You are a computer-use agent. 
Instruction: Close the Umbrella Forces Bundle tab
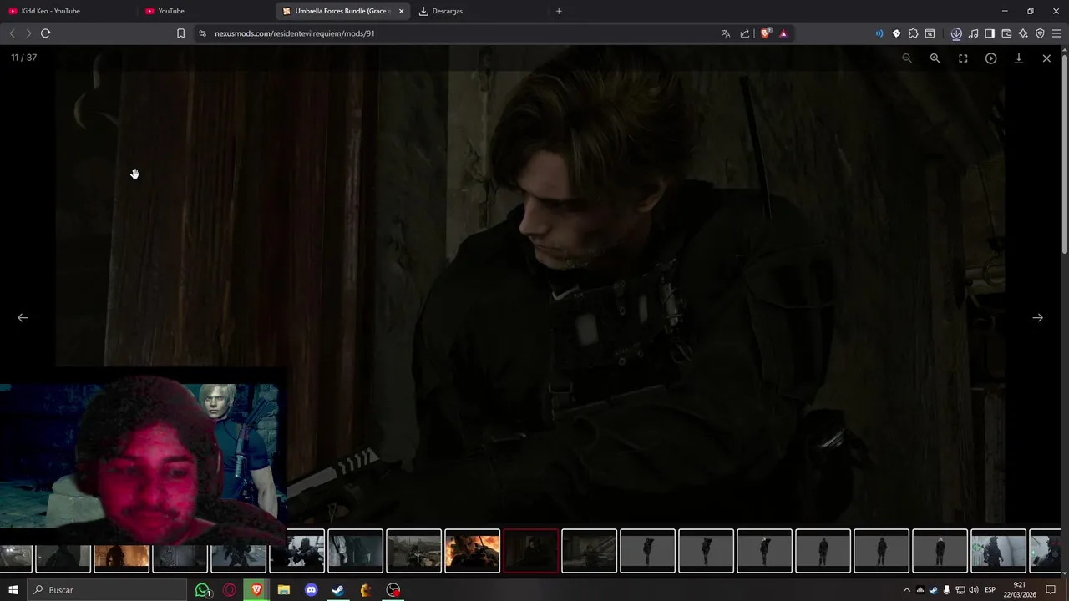point(402,11)
